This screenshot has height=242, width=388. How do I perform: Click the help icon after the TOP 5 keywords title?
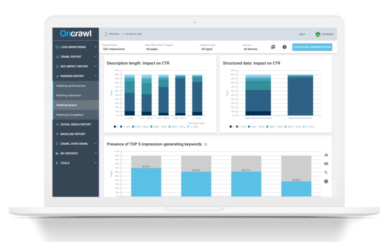pyautogui.click(x=206, y=144)
